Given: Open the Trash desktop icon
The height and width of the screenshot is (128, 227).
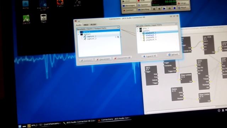Looking at the screenshot, I should 43,18.
